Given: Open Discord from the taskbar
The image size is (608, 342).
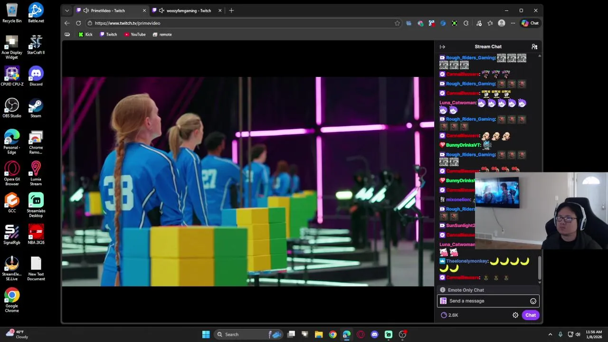Looking at the screenshot, I should (374, 334).
